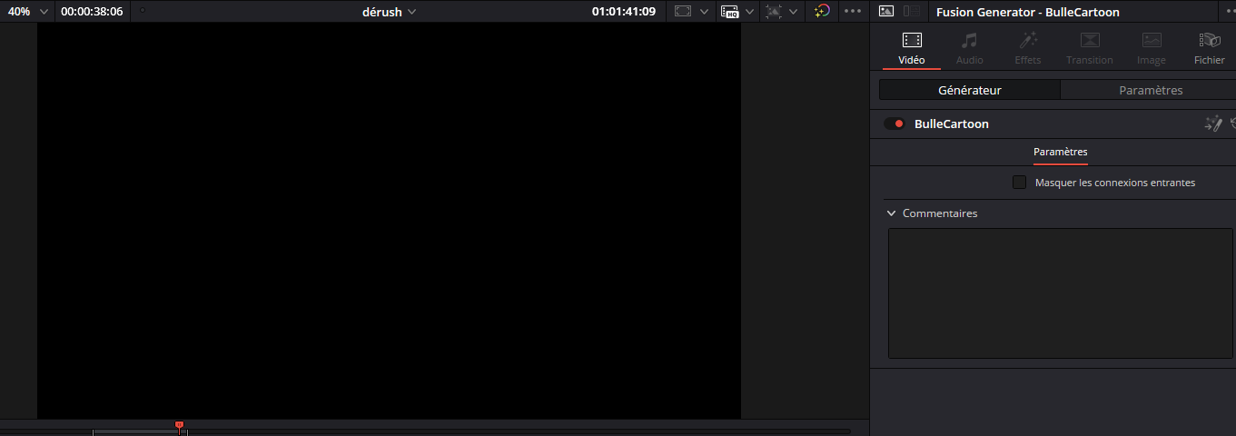Click the dual panel layout icon in Inspector header
The width and height of the screenshot is (1236, 436).
point(912,12)
